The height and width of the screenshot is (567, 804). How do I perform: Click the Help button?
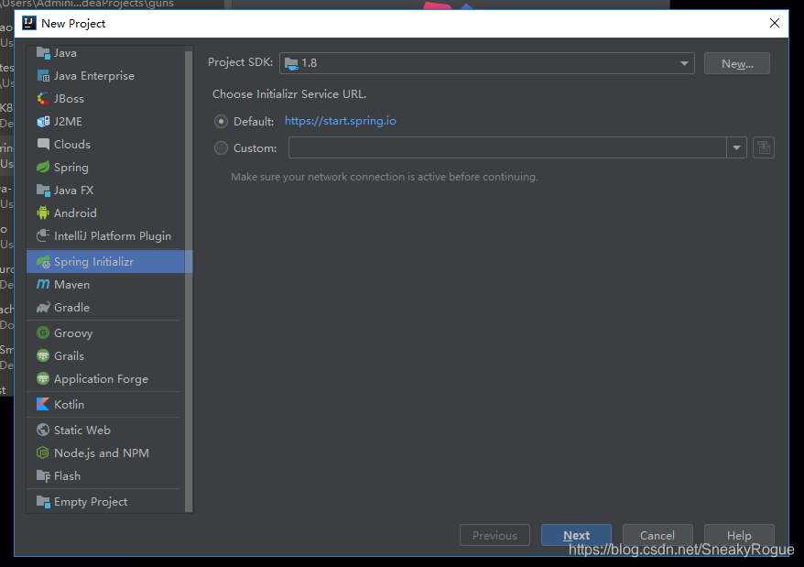pyautogui.click(x=739, y=535)
